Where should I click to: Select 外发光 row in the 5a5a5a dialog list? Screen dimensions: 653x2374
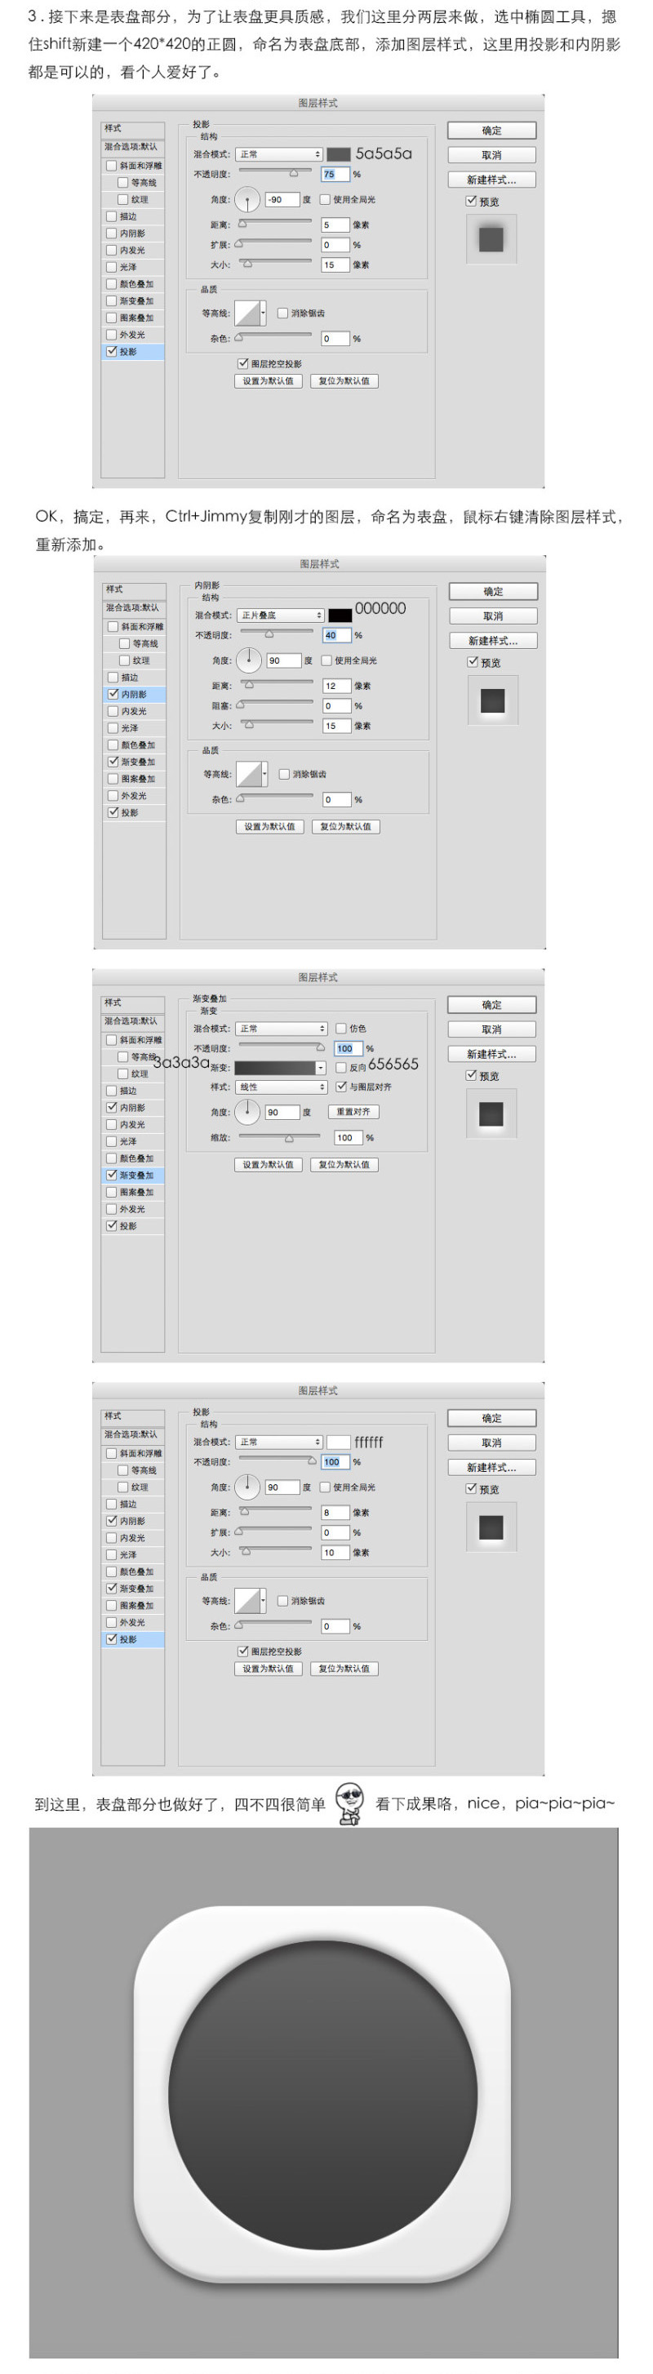coord(134,335)
